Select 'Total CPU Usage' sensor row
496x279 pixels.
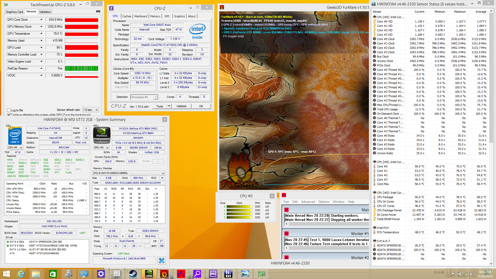click(x=430, y=109)
